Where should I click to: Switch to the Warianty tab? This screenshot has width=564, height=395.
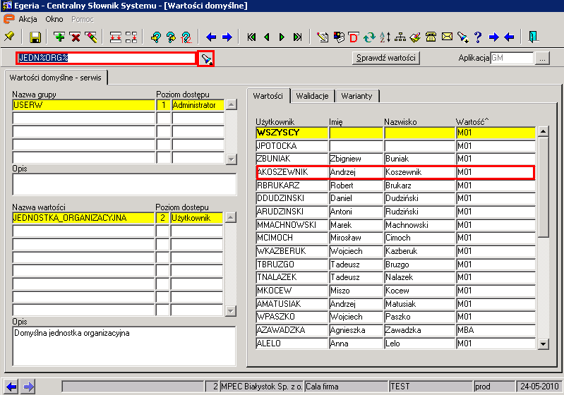pyautogui.click(x=356, y=96)
